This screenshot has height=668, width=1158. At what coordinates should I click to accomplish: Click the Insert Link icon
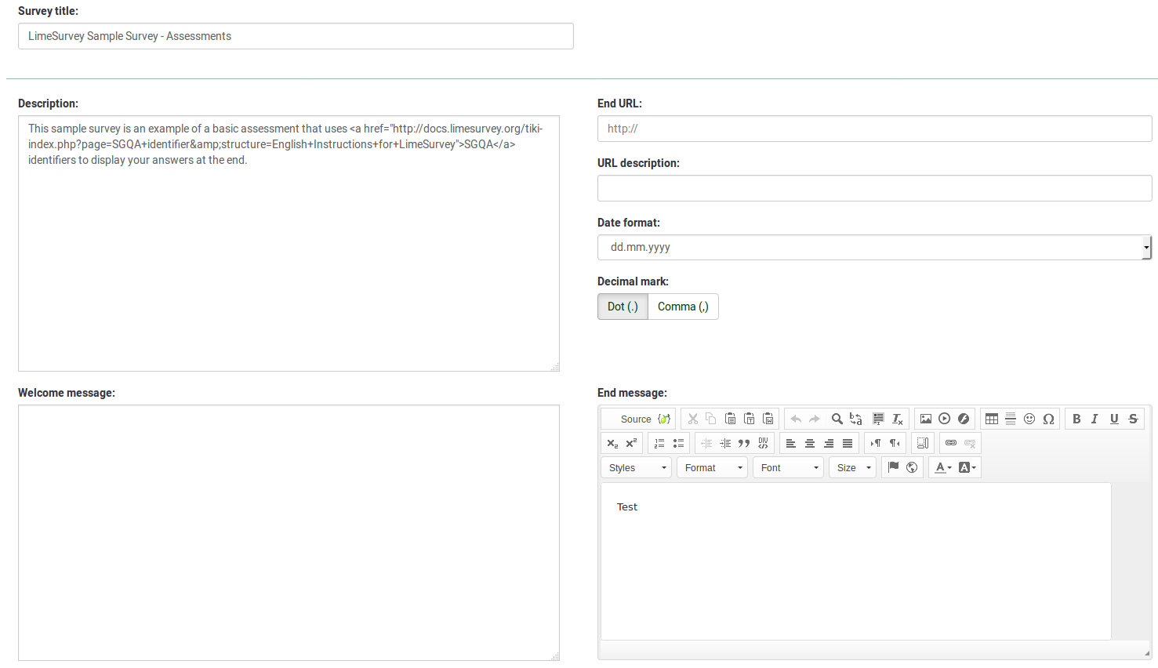(951, 443)
